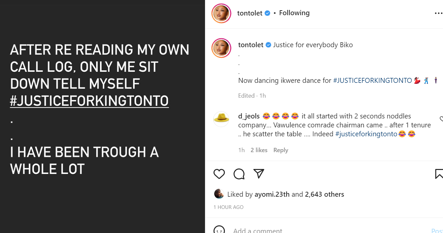Screen dimensions: 443x233
Task: Open comments via speech bubble icon
Action: pyautogui.click(x=239, y=174)
